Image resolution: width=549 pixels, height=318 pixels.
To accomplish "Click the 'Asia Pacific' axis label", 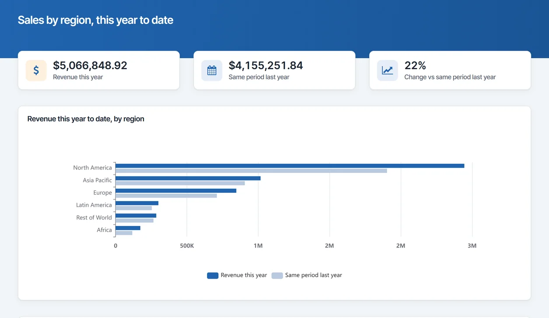I will click(97, 180).
